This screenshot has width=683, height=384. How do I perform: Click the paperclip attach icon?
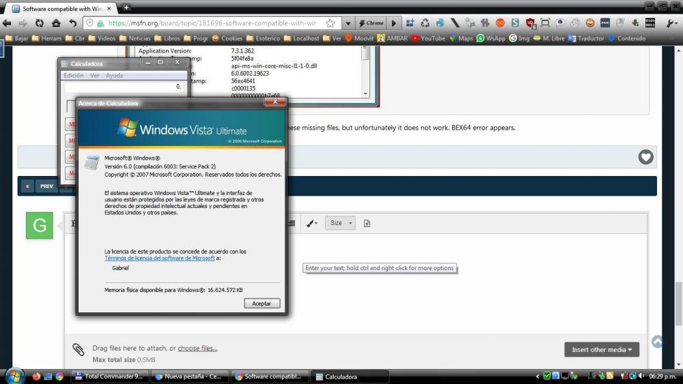tap(78, 349)
